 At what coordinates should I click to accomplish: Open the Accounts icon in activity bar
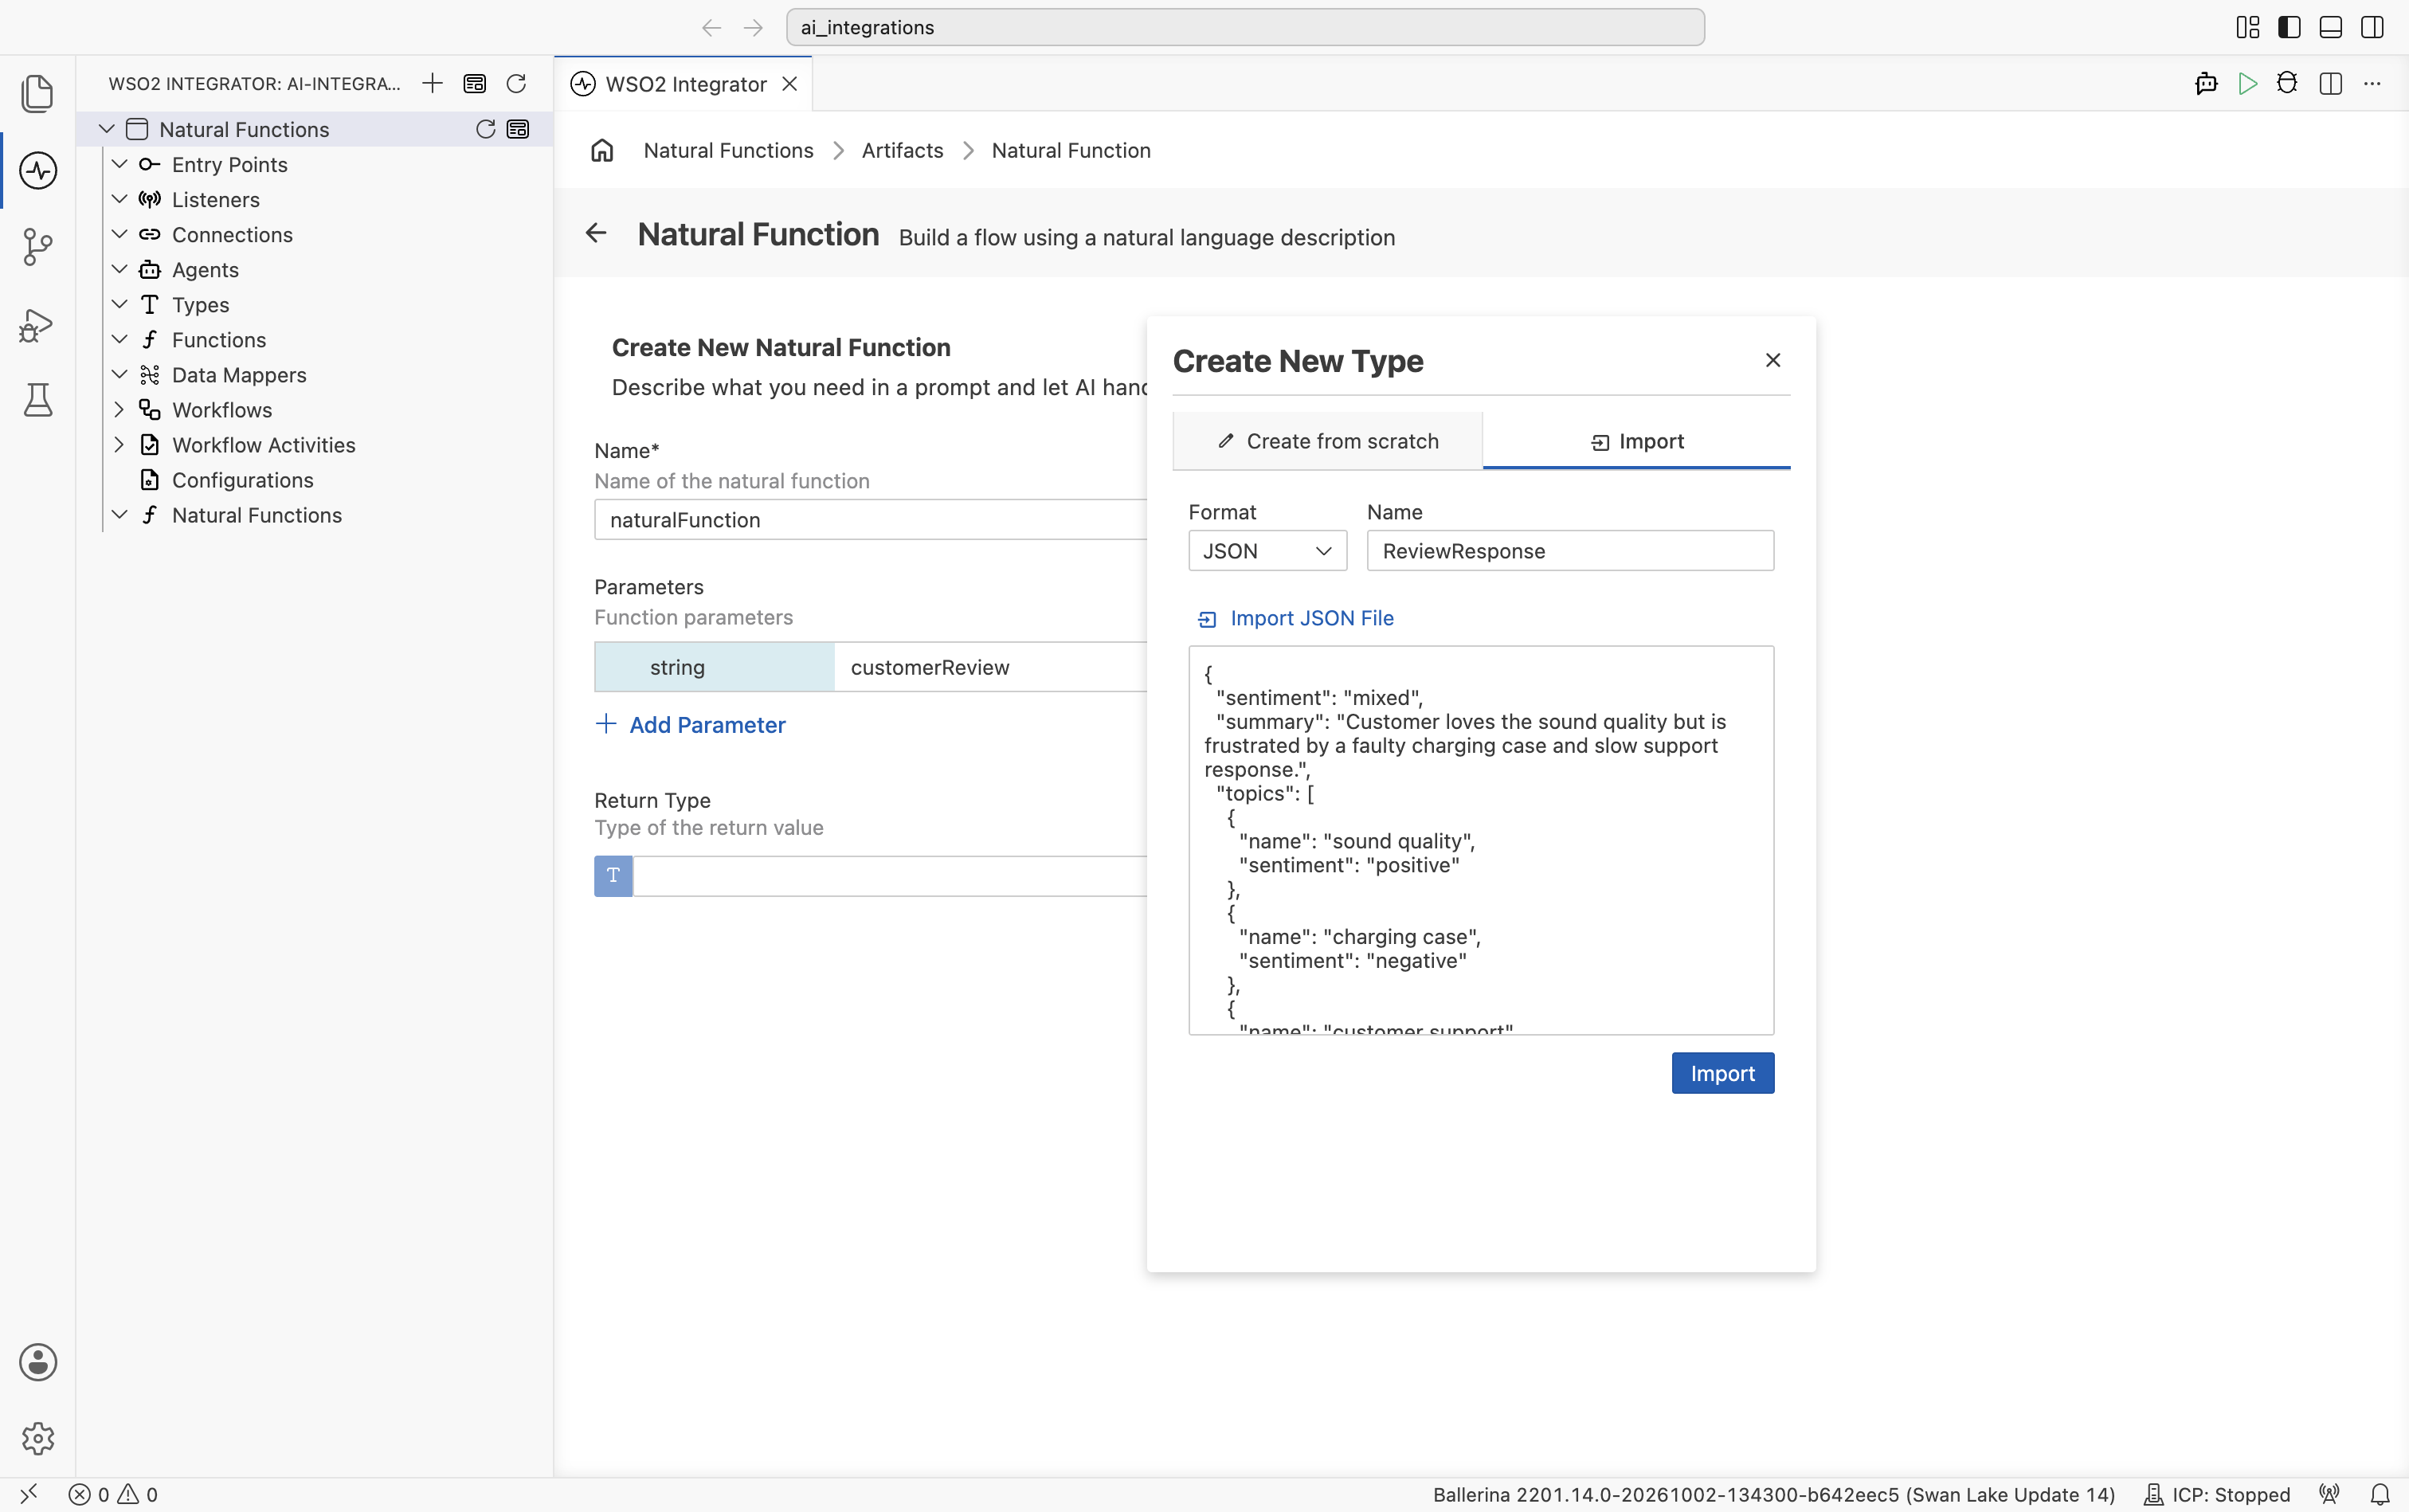click(38, 1362)
